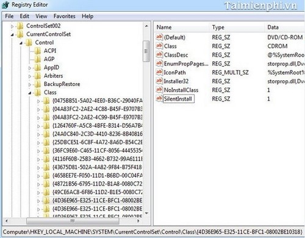The width and height of the screenshot is (305, 238).
Task: Click the Arbiters folder icon
Action: pyautogui.click(x=37, y=76)
